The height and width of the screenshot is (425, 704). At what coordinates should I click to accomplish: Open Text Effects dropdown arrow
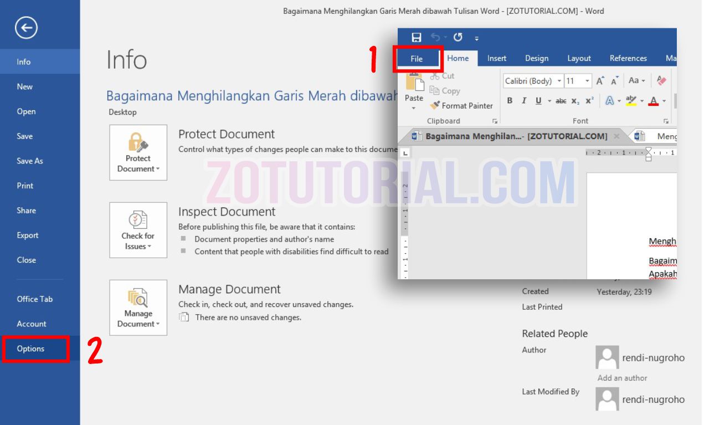(619, 101)
